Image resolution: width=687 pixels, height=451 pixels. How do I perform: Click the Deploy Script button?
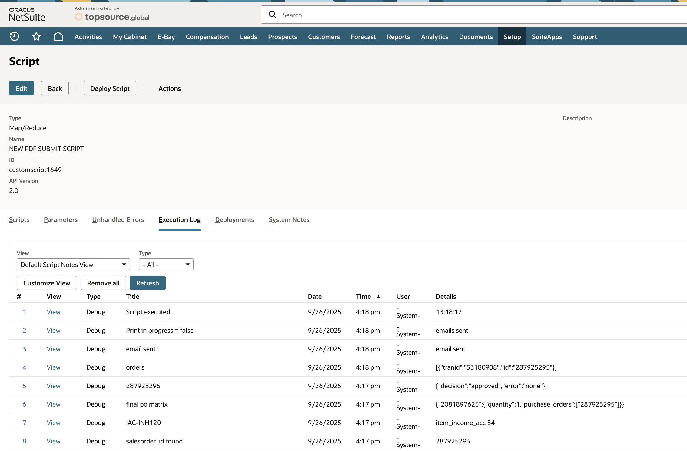pos(110,88)
